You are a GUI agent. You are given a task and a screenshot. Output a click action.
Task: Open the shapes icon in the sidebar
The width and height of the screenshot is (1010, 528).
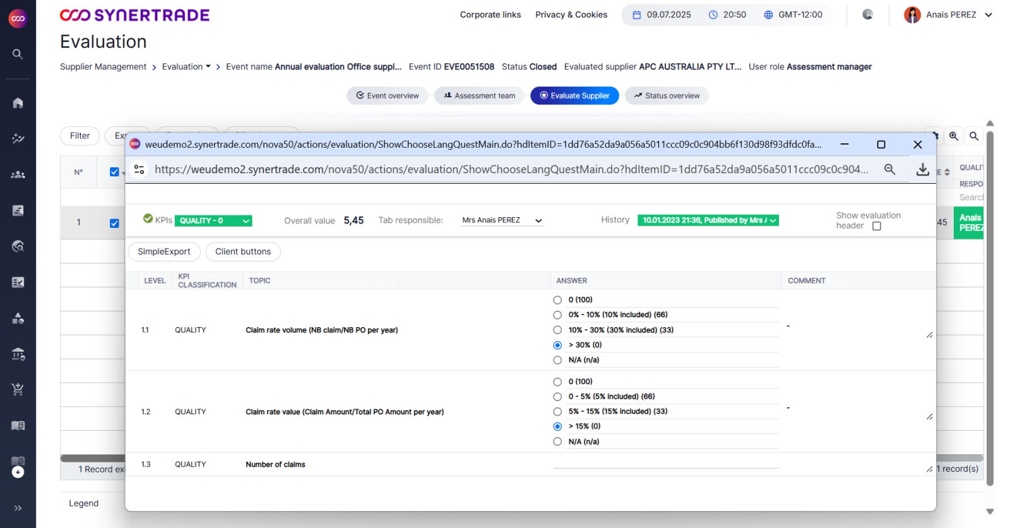(18, 318)
